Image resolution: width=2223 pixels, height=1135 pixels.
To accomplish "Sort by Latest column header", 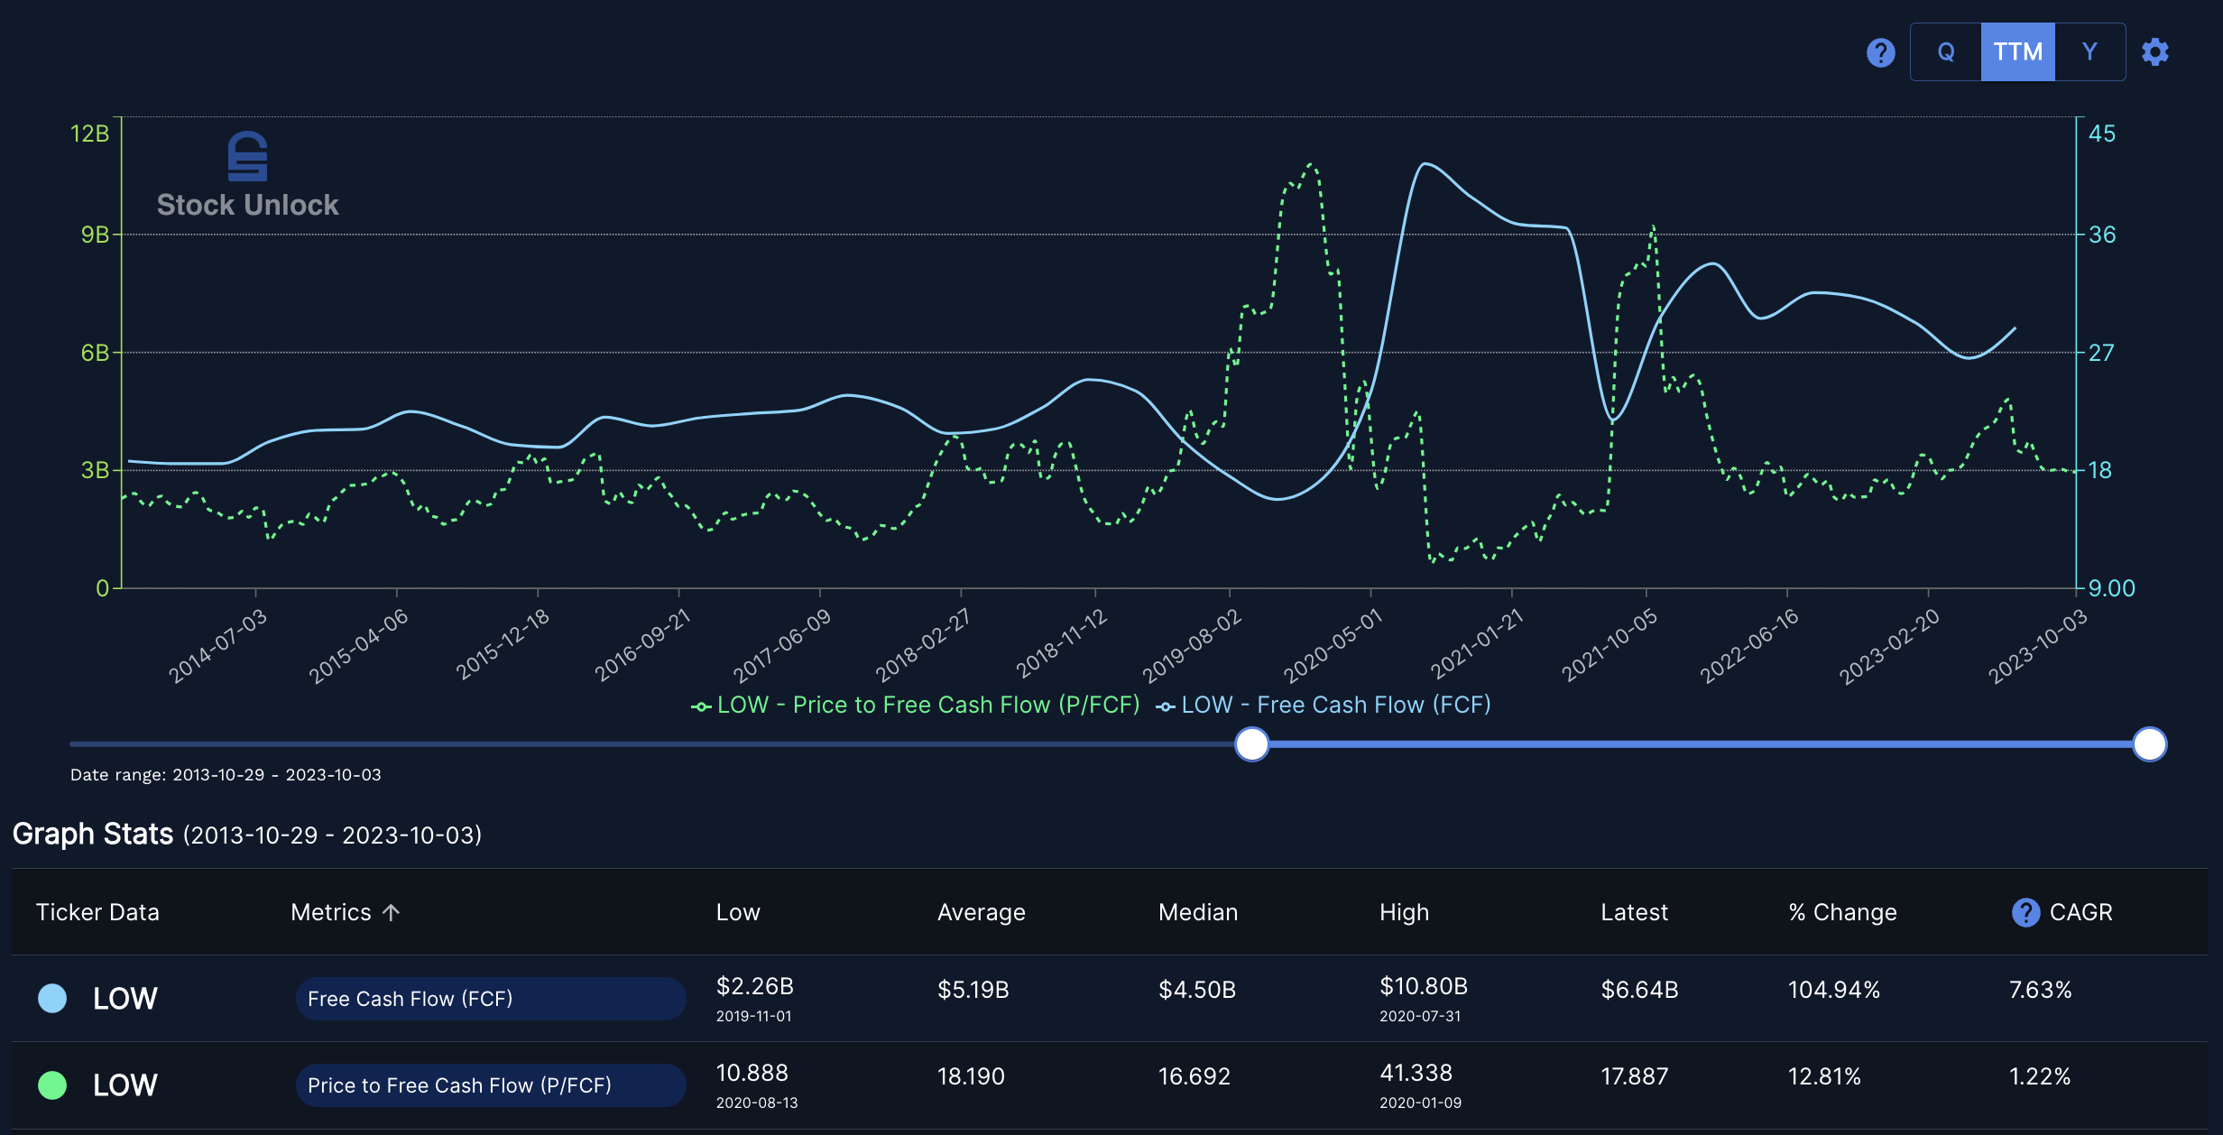I will 1634,912.
